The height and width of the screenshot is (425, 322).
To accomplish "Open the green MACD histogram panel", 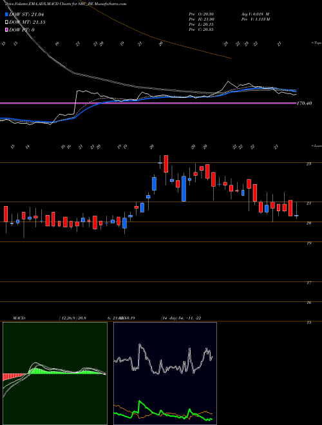I will click(x=55, y=373).
